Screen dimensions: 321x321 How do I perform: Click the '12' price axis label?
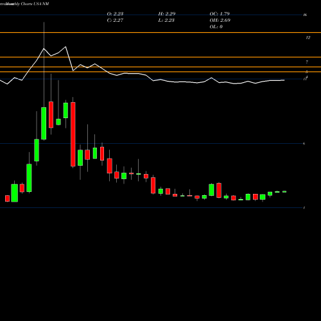coord(308,38)
